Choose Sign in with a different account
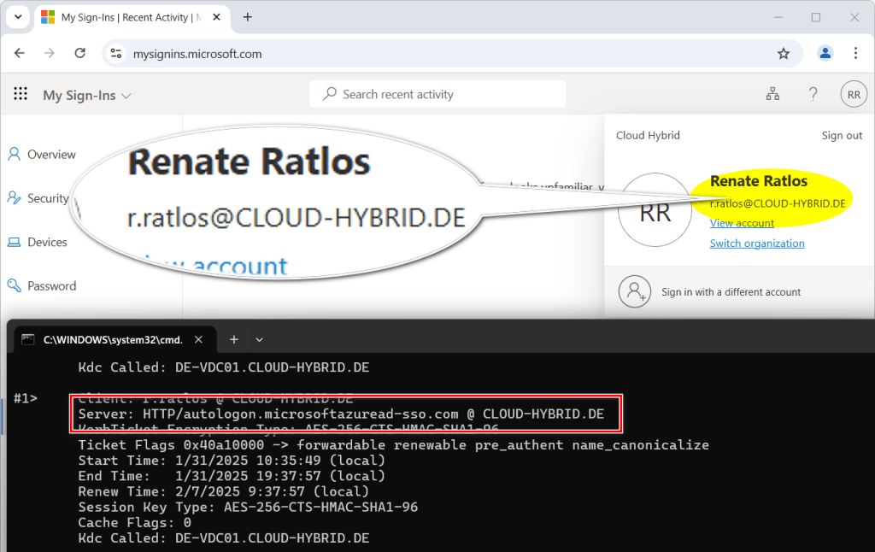This screenshot has height=552, width=875. 731,292
